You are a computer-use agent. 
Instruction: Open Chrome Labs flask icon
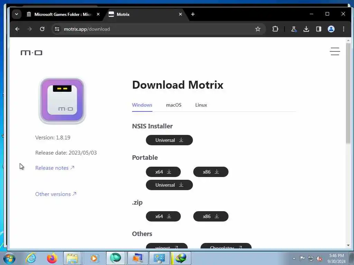[x=294, y=29]
